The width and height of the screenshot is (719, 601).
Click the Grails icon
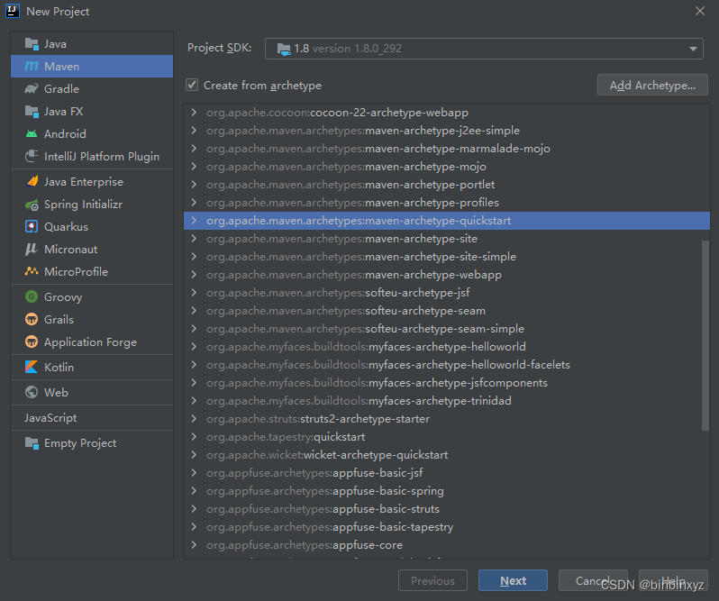coord(32,319)
